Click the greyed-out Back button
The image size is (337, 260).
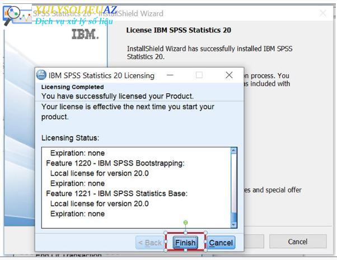[150, 243]
